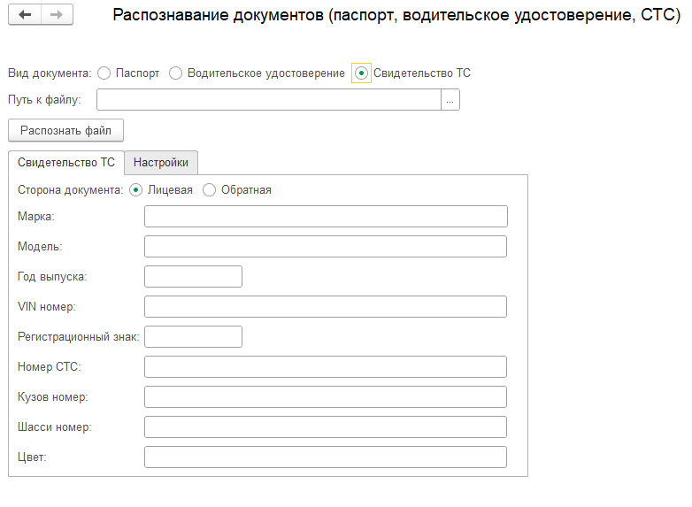This screenshot has width=692, height=507.
Task: Switch document side to Обратная
Action: click(x=210, y=189)
